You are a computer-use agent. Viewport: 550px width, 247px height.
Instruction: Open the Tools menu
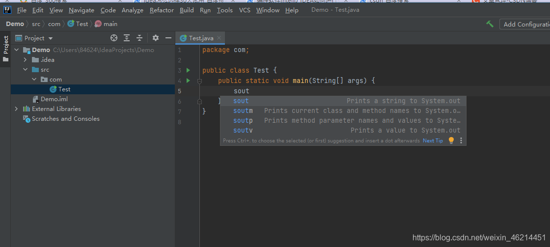[224, 10]
